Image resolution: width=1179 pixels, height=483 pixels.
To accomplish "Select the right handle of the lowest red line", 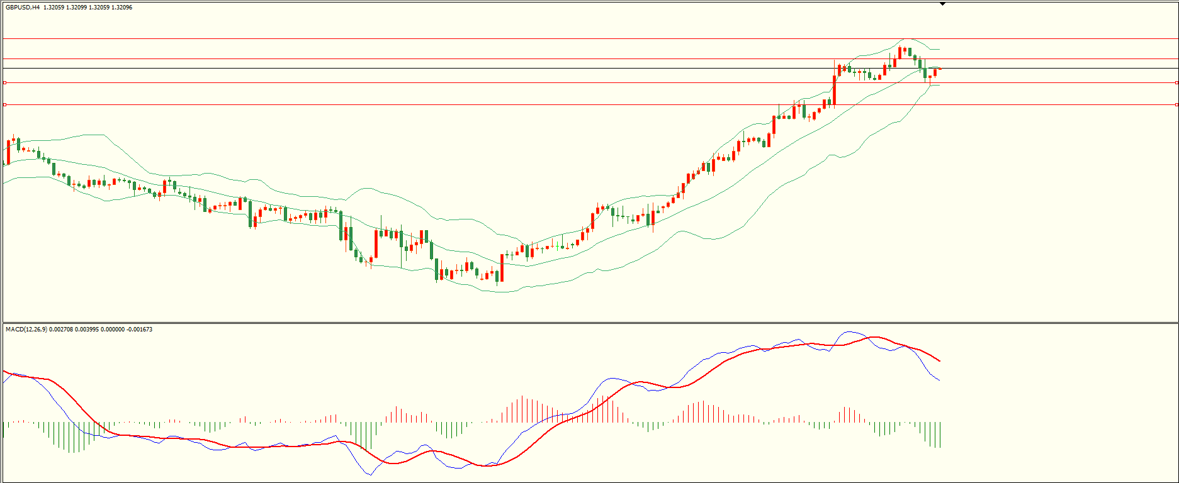I will (x=1176, y=105).
